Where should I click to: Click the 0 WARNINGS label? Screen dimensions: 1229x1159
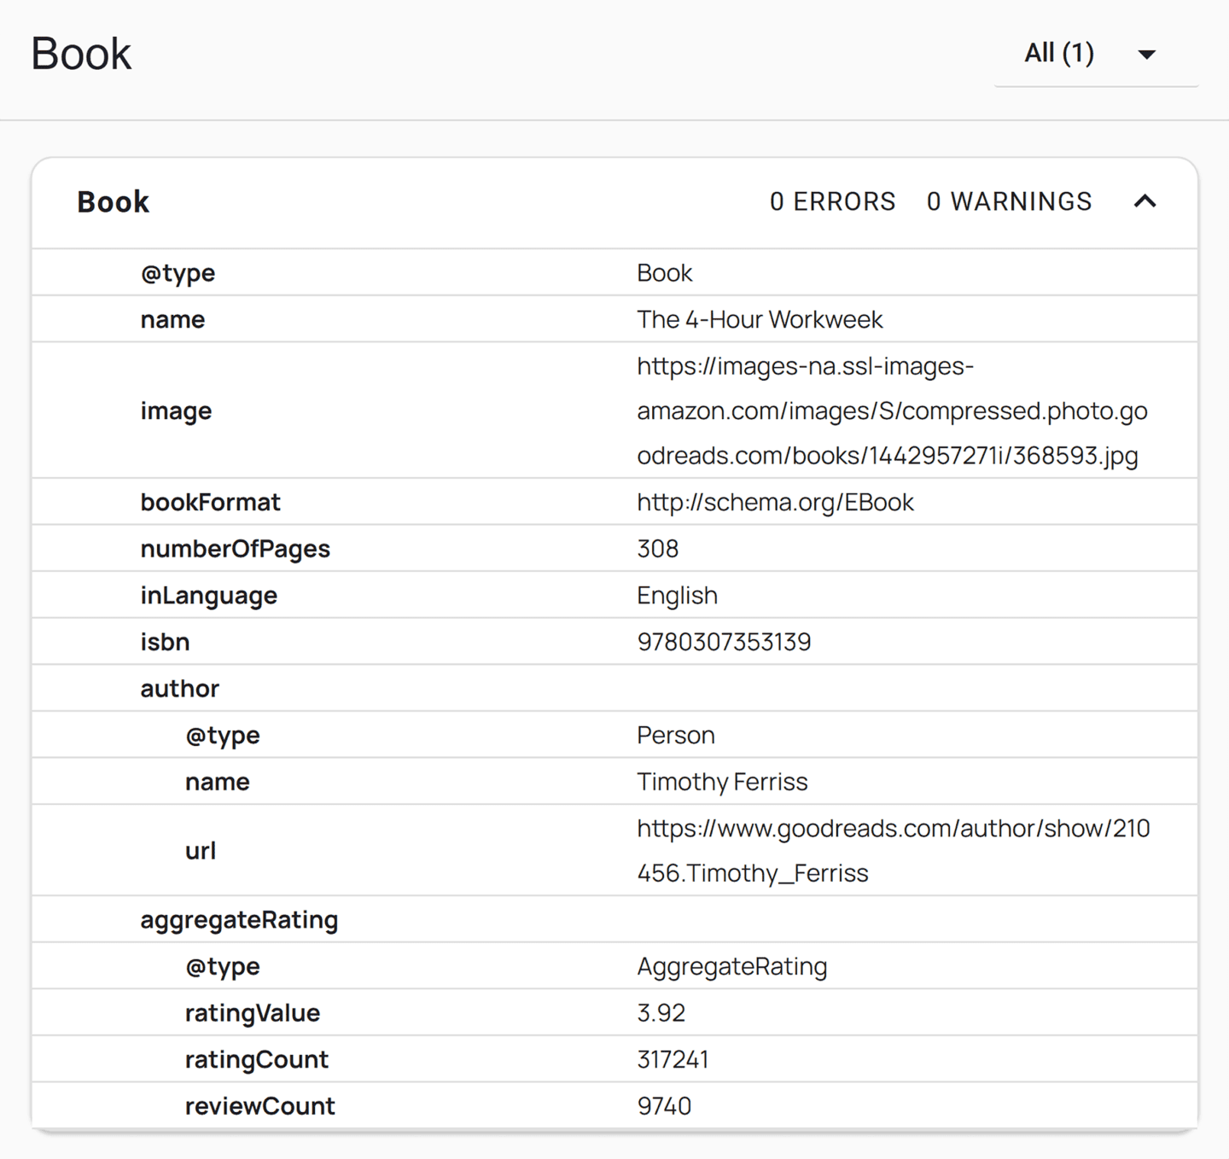(1009, 201)
